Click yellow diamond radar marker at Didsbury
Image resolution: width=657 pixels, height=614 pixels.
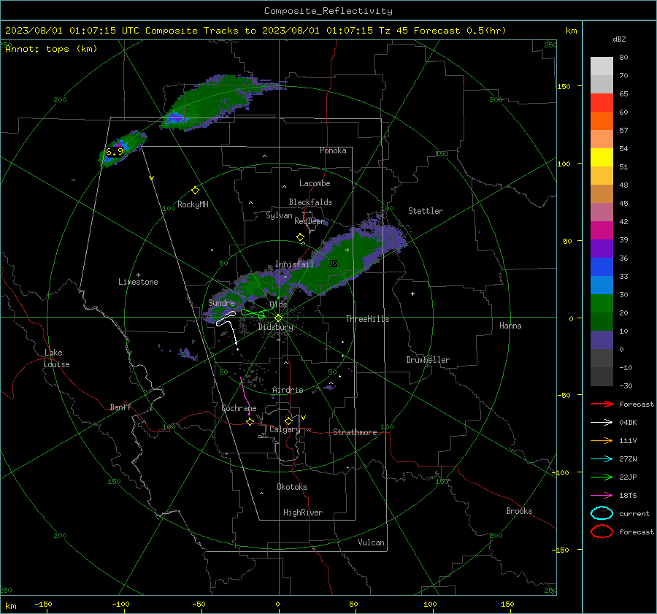tap(278, 318)
